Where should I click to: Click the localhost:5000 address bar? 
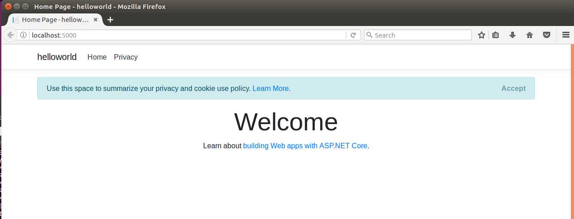pos(179,35)
